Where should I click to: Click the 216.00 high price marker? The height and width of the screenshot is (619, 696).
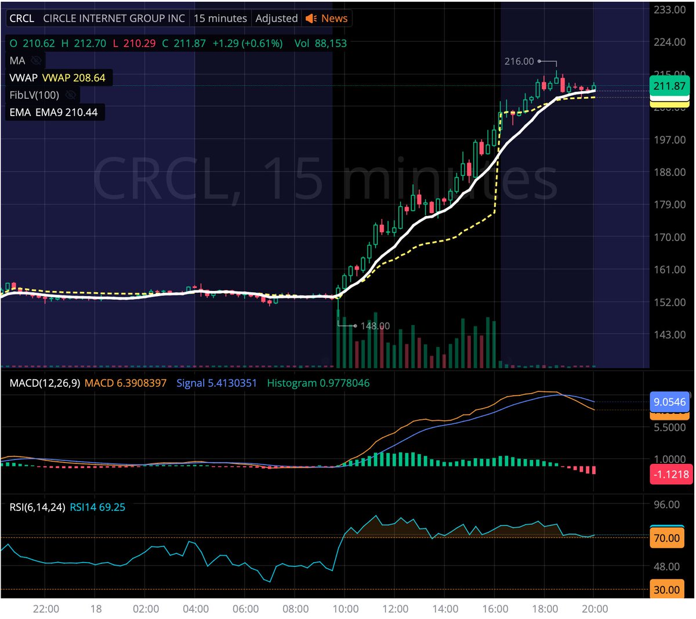pos(519,61)
